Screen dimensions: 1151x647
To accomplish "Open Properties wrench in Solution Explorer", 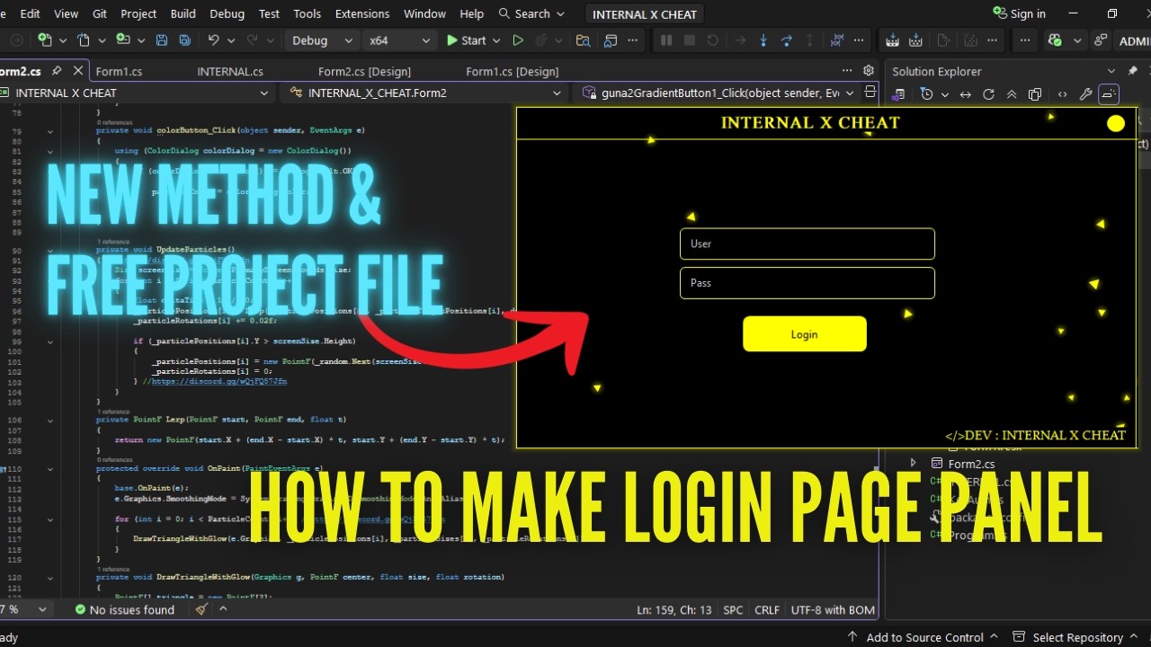I will point(1085,93).
